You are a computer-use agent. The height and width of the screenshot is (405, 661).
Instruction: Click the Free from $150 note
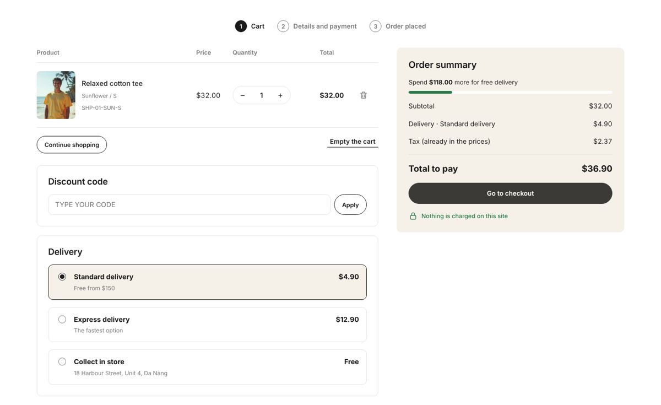click(94, 288)
